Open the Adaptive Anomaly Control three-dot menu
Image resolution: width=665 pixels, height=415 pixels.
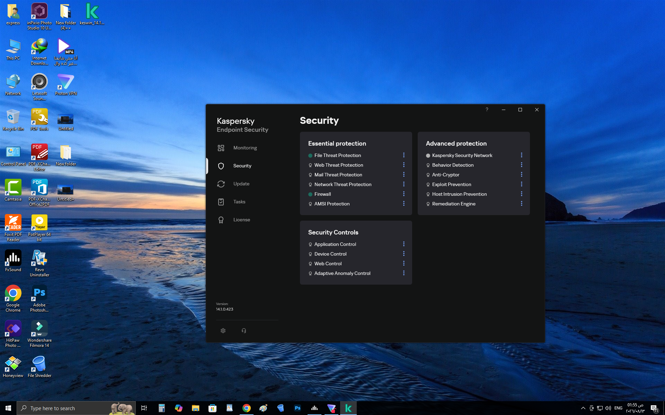tap(404, 273)
